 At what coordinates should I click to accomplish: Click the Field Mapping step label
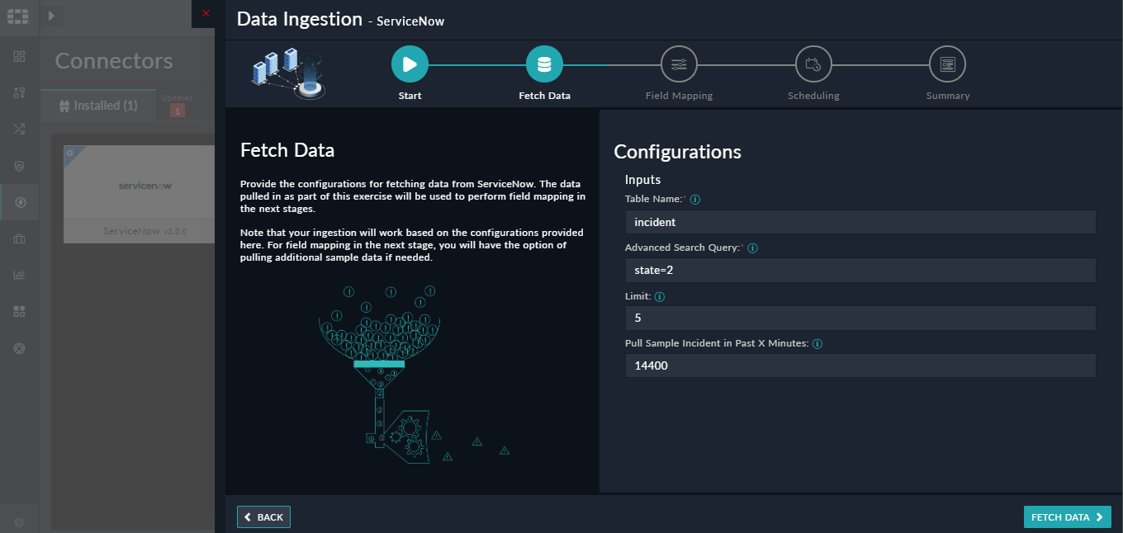pos(679,96)
